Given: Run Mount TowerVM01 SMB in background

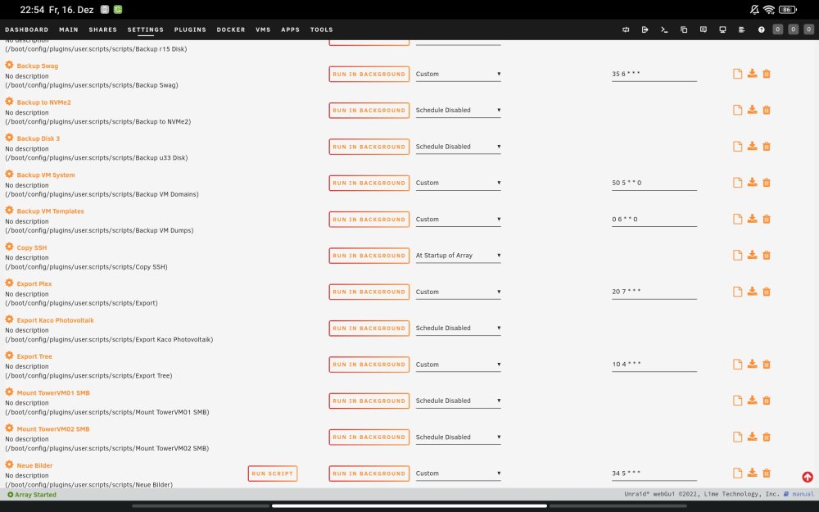Looking at the screenshot, I should [369, 401].
